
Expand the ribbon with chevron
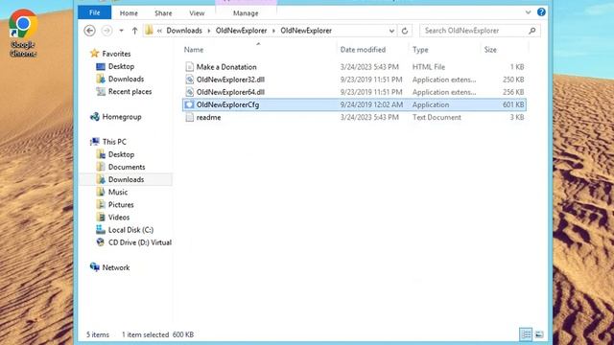(x=528, y=12)
